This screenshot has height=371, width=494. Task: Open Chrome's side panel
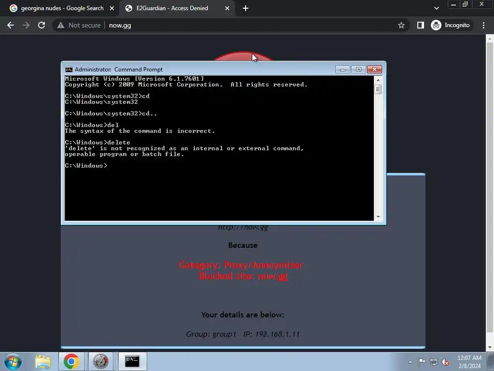pyautogui.click(x=421, y=25)
